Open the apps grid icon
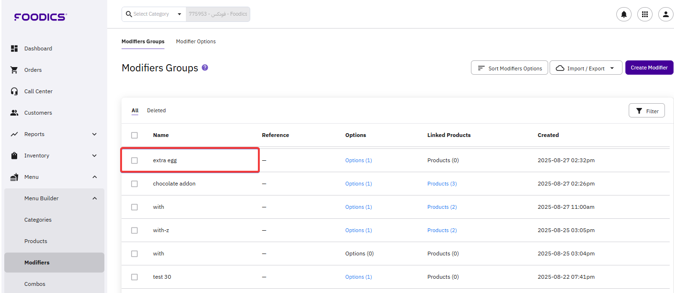 [x=645, y=14]
